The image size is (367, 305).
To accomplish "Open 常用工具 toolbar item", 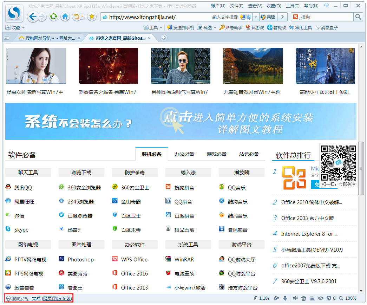I will (x=300, y=28).
